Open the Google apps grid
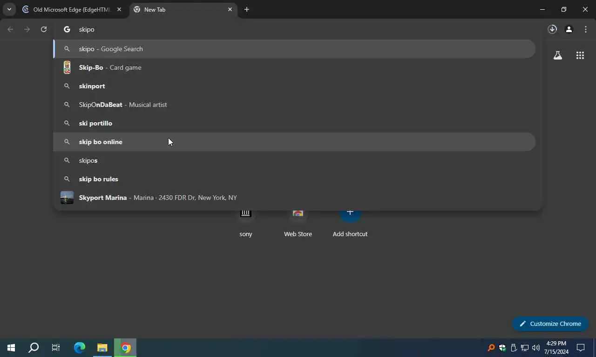 click(x=580, y=55)
